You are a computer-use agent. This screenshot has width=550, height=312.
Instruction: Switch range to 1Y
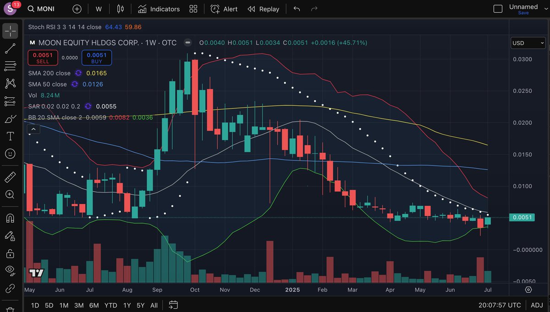pyautogui.click(x=127, y=305)
